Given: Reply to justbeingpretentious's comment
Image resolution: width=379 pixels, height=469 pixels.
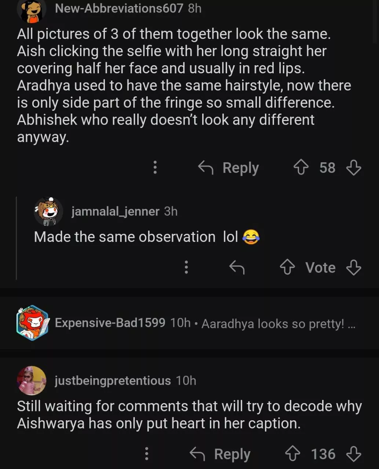Looking at the screenshot, I should click(220, 454).
